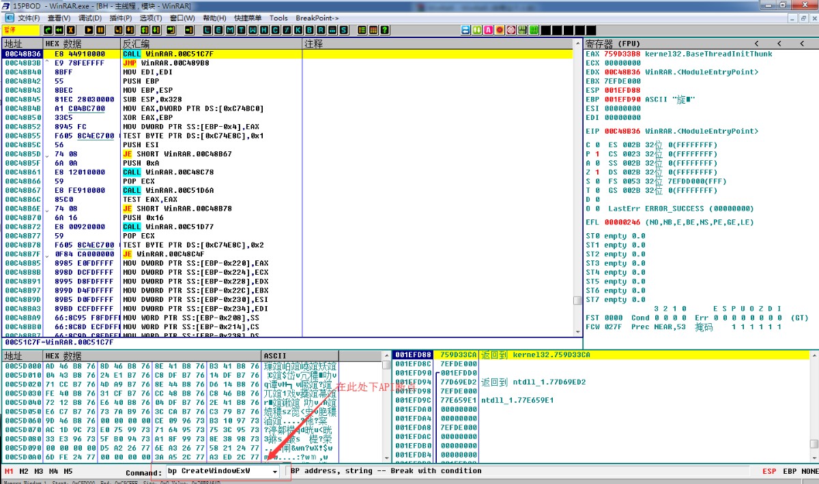Open the Threads T icon
Image resolution: width=819 pixels, height=484 pixels.
[242, 30]
